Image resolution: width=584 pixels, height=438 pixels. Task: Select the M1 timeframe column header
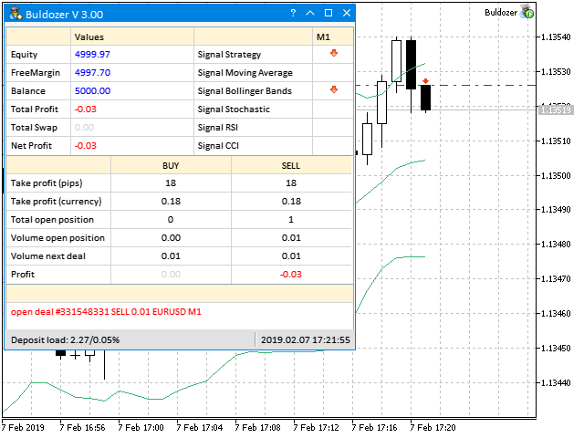[324, 37]
